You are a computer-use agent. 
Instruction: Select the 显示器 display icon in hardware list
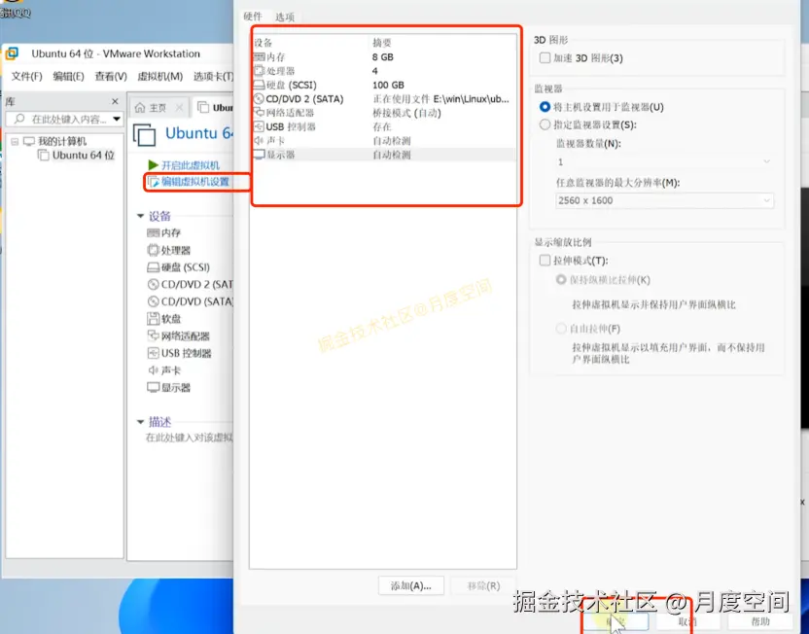(x=260, y=155)
